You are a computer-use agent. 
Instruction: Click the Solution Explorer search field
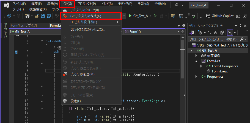click(x=214, y=39)
